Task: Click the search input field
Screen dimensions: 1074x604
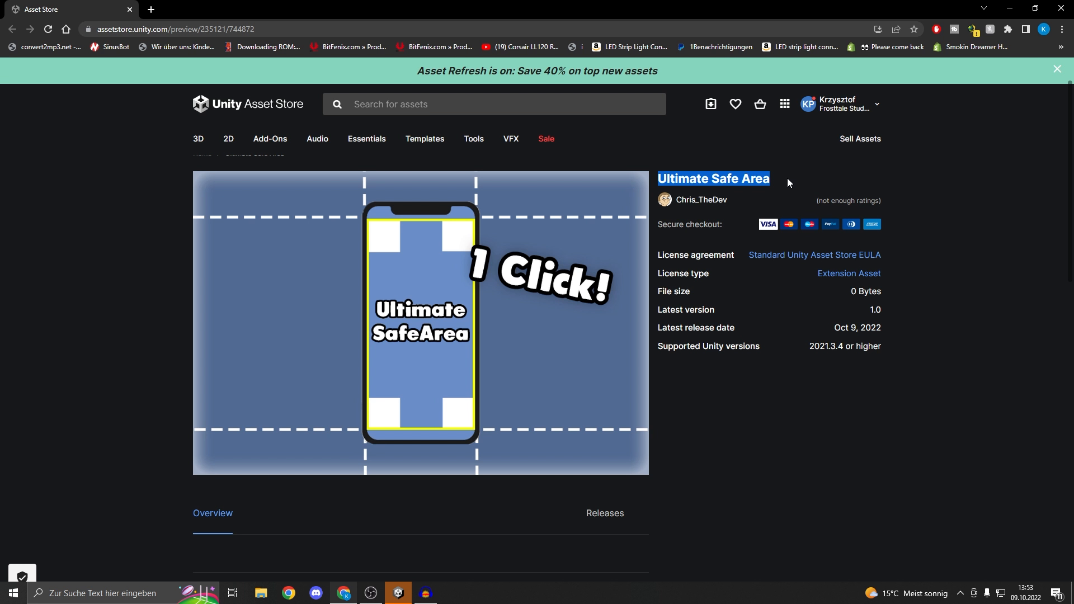Action: point(496,104)
